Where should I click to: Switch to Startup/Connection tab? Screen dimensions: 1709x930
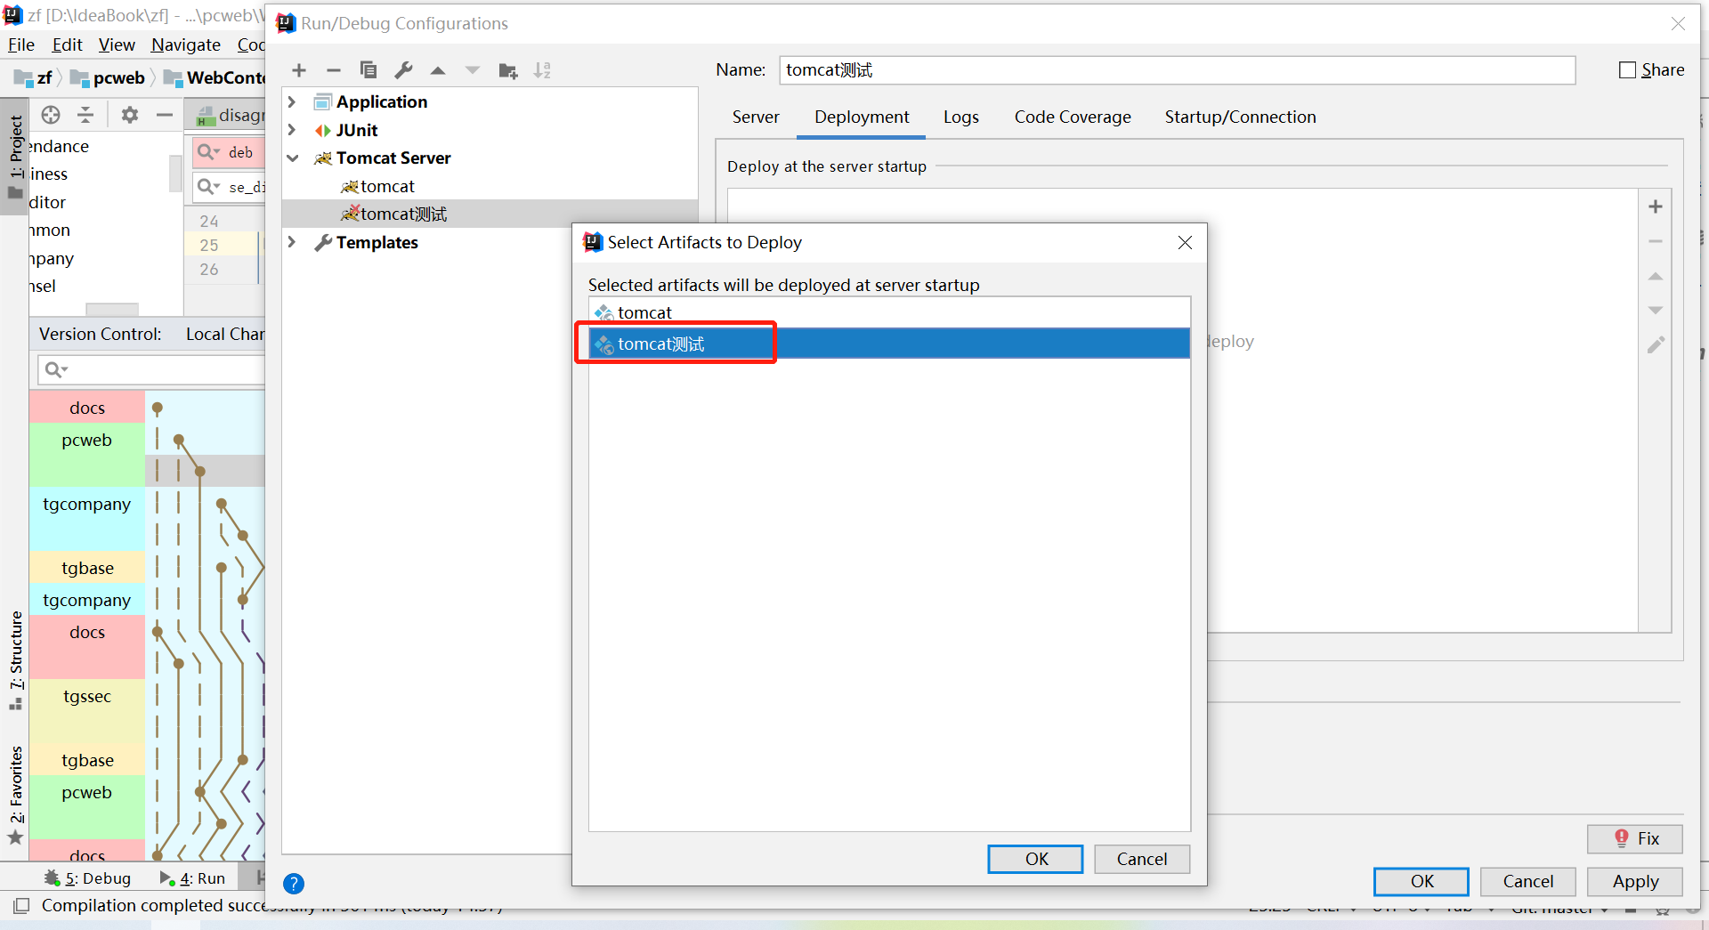(1240, 117)
